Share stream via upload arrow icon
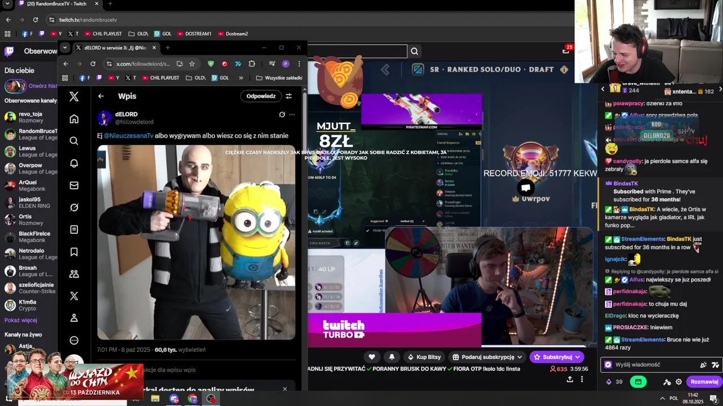Viewport: 723px width, 406px height. click(569, 379)
